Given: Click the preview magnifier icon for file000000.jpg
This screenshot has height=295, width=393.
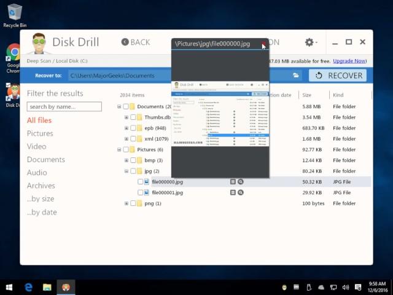Looking at the screenshot, I should point(241,182).
